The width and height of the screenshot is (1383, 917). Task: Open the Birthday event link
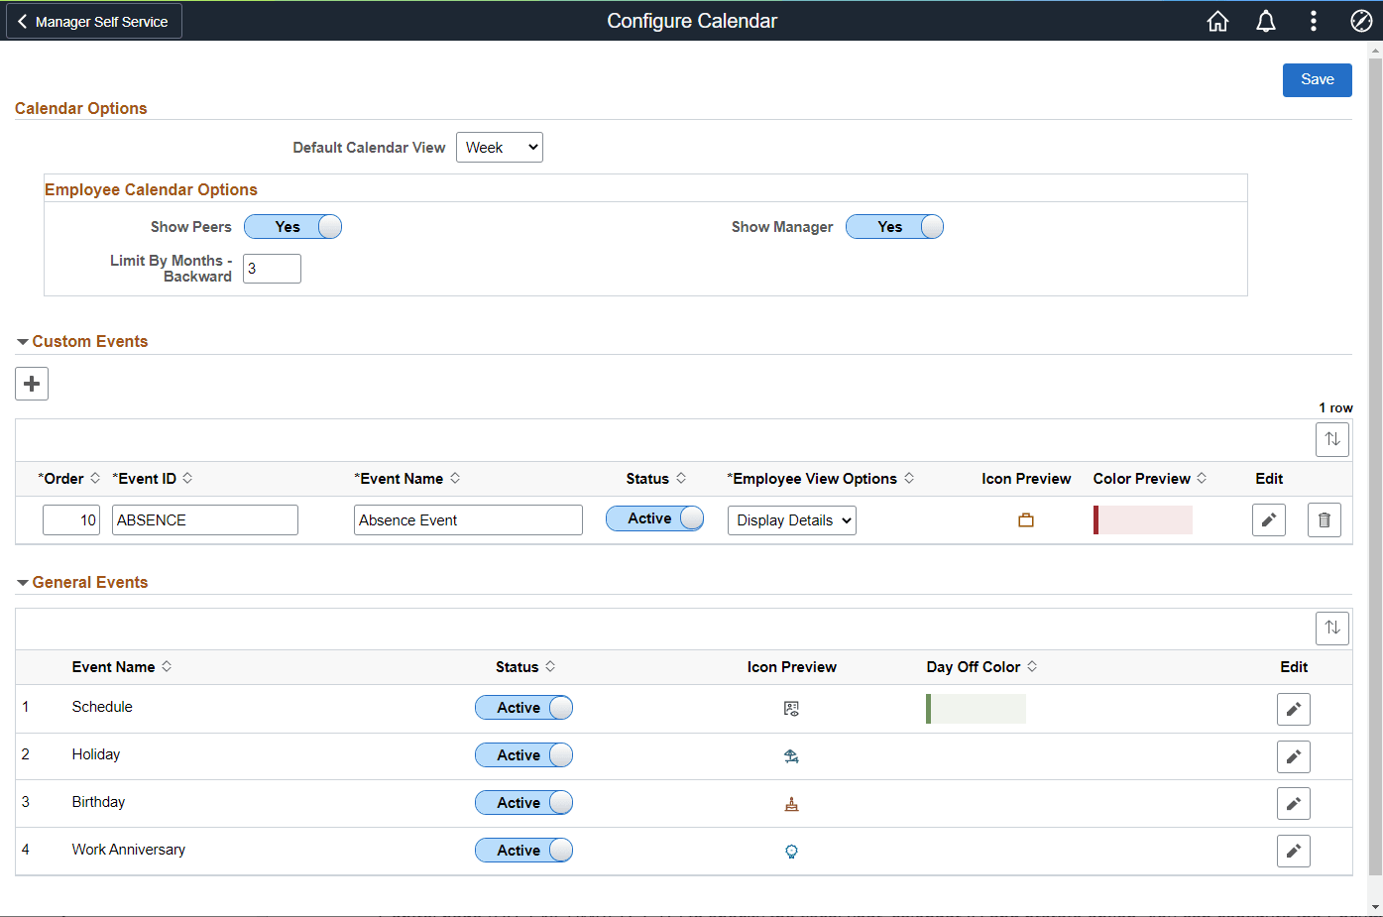[x=98, y=801]
